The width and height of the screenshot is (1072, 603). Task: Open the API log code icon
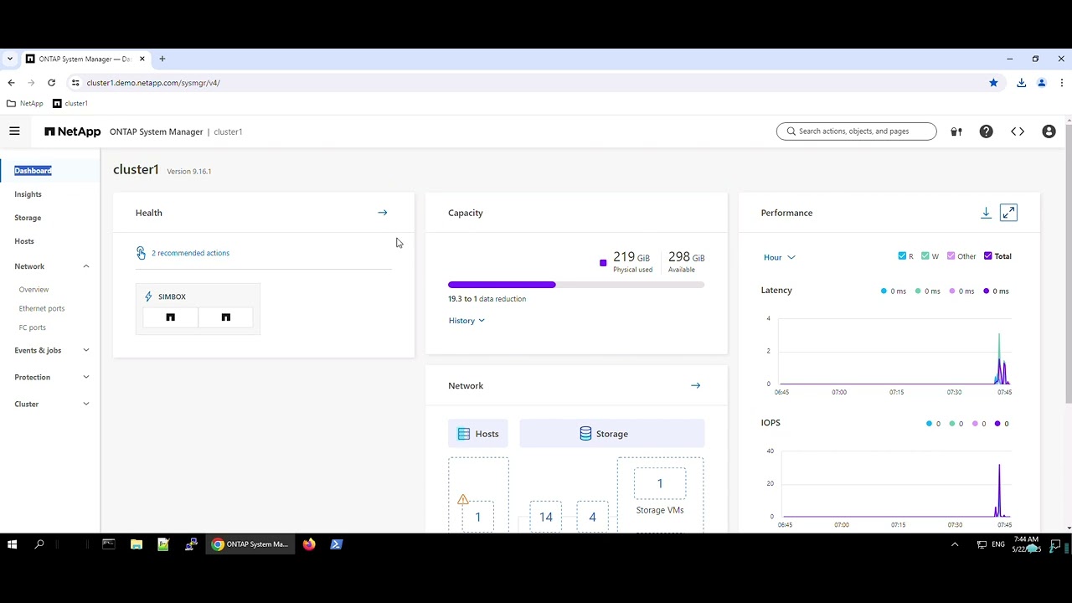point(1018,131)
